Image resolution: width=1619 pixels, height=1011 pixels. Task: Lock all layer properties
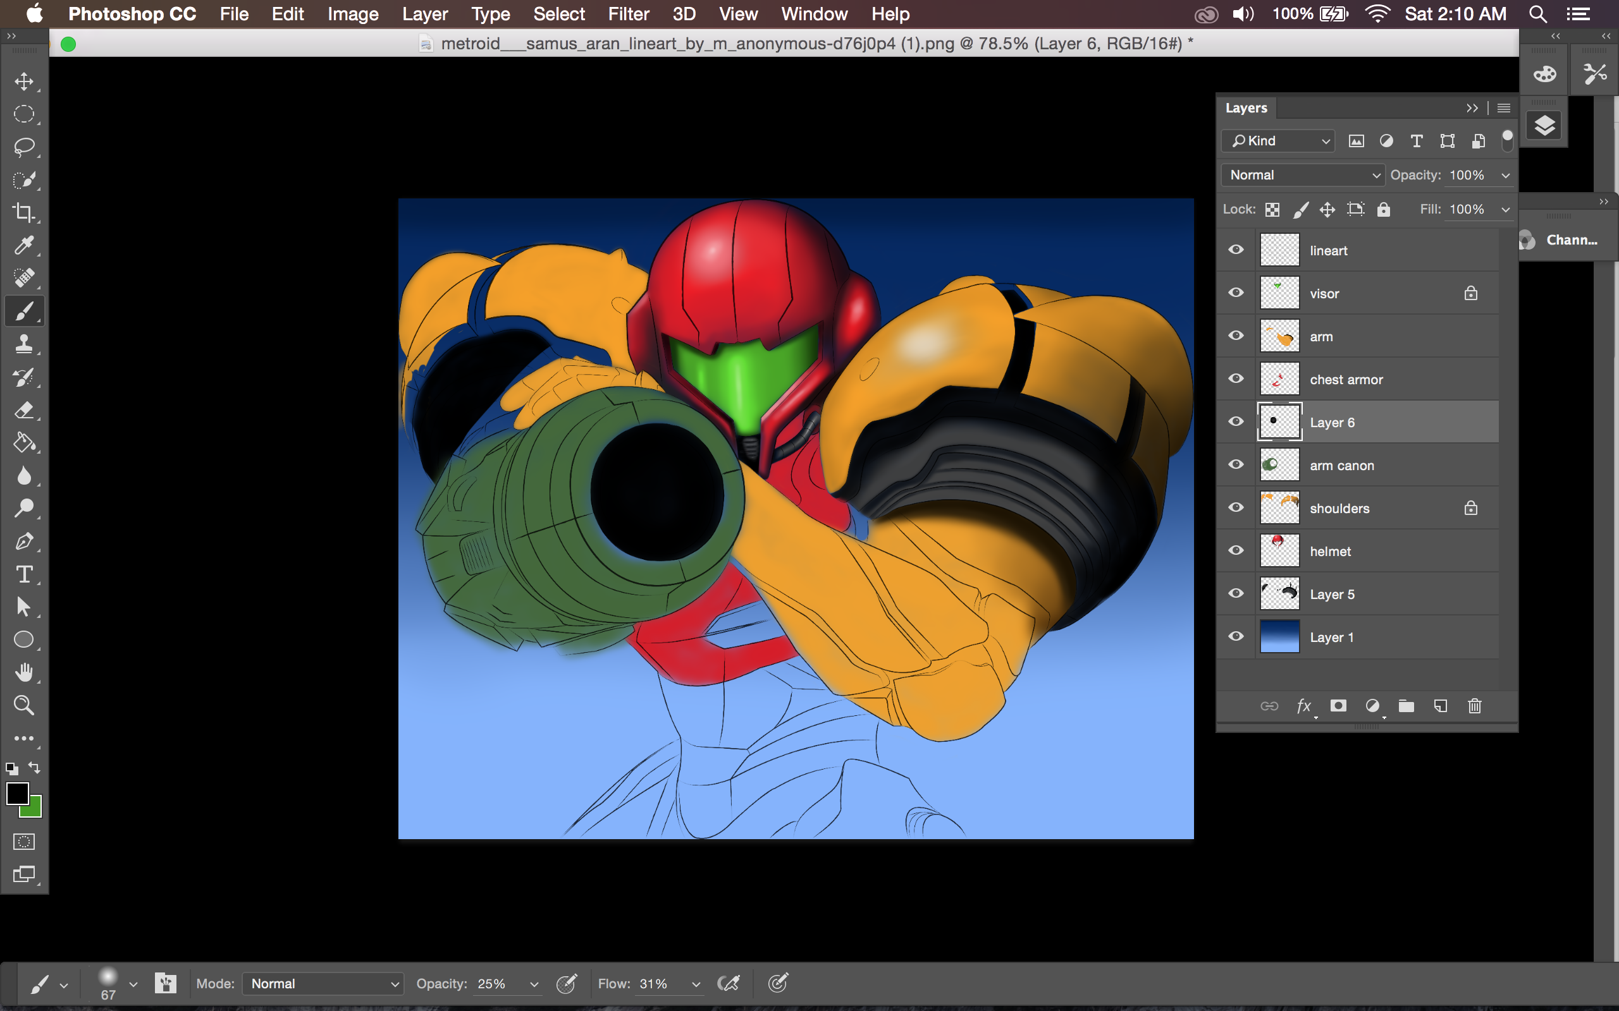tap(1384, 210)
